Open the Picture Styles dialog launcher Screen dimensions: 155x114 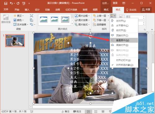tap(90, 30)
